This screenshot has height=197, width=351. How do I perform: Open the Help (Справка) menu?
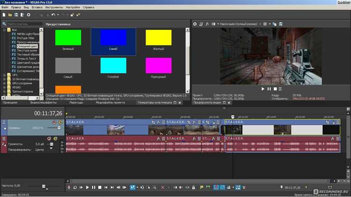(x=88, y=7)
